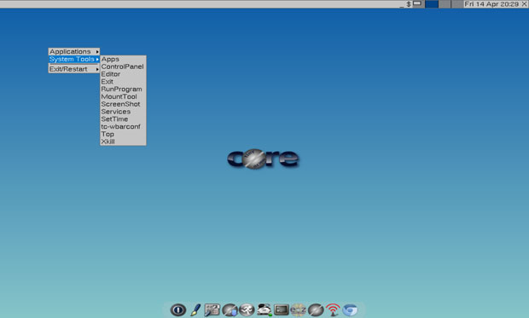The height and width of the screenshot is (318, 529).
Task: Launch the ControlPanel icon in the dock
Action: [x=212, y=309]
